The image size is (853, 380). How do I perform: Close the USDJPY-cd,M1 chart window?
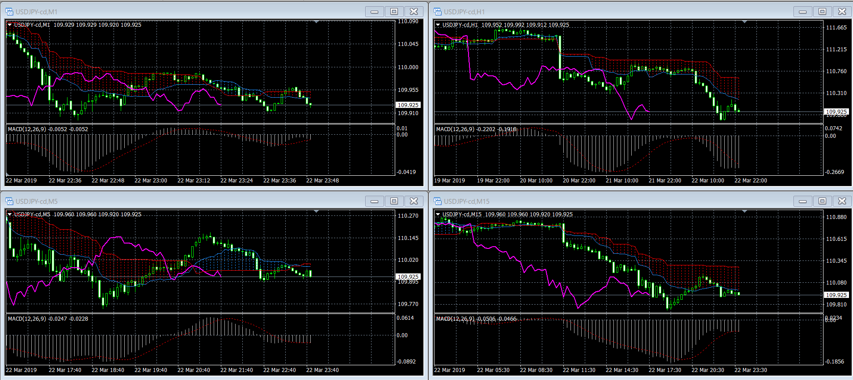tap(414, 12)
